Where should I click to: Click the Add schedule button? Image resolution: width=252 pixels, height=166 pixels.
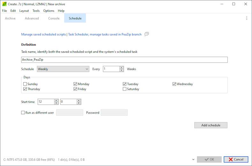tap(211, 125)
